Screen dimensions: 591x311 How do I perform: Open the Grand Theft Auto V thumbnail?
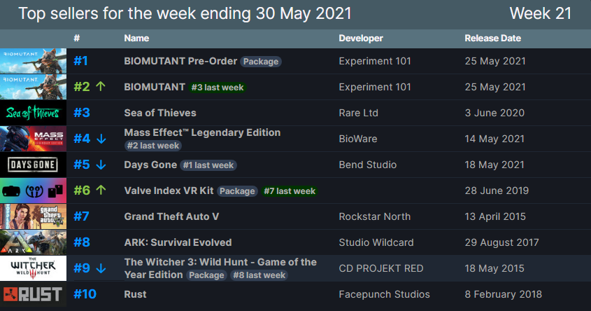point(34,216)
